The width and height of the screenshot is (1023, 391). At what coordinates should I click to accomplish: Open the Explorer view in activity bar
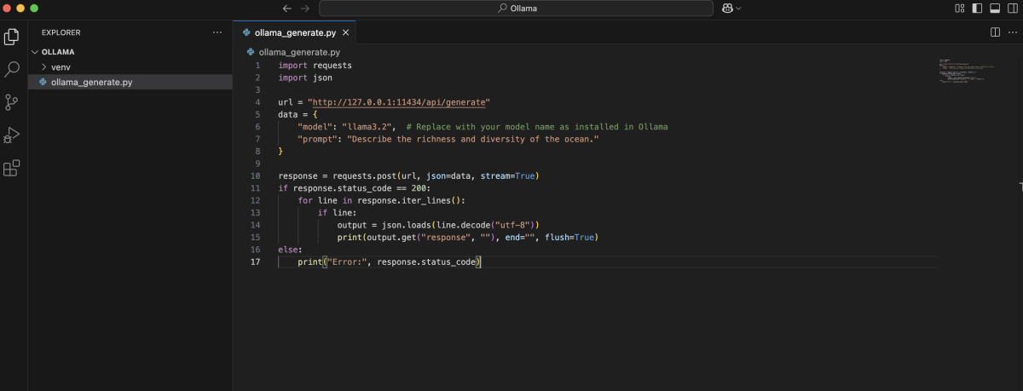pyautogui.click(x=12, y=37)
